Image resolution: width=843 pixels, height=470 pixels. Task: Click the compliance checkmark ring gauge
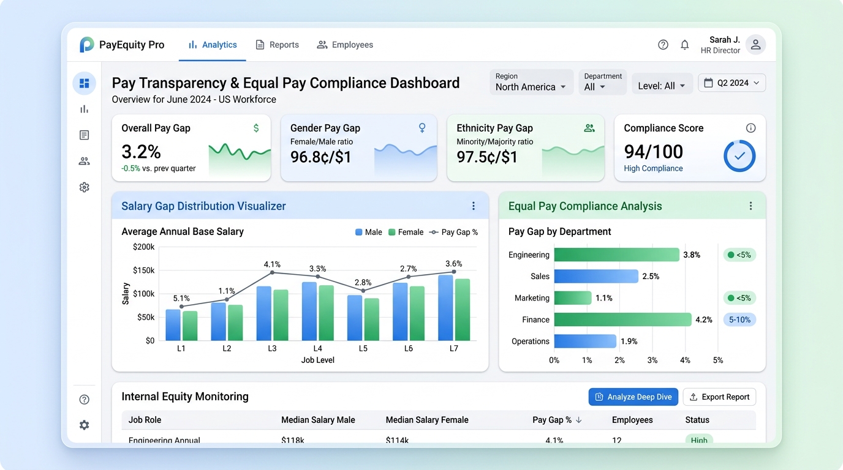click(x=739, y=156)
